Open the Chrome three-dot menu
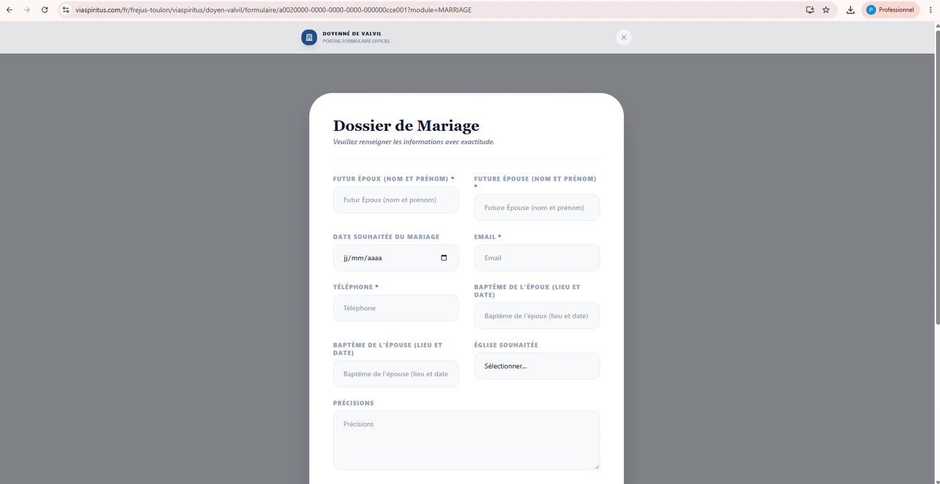940x484 pixels. [x=931, y=10]
